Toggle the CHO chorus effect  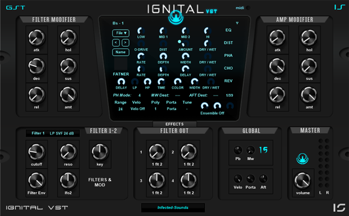click(x=229, y=68)
